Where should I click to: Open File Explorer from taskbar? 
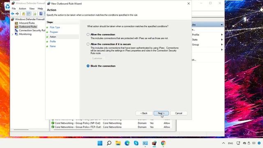(118, 143)
